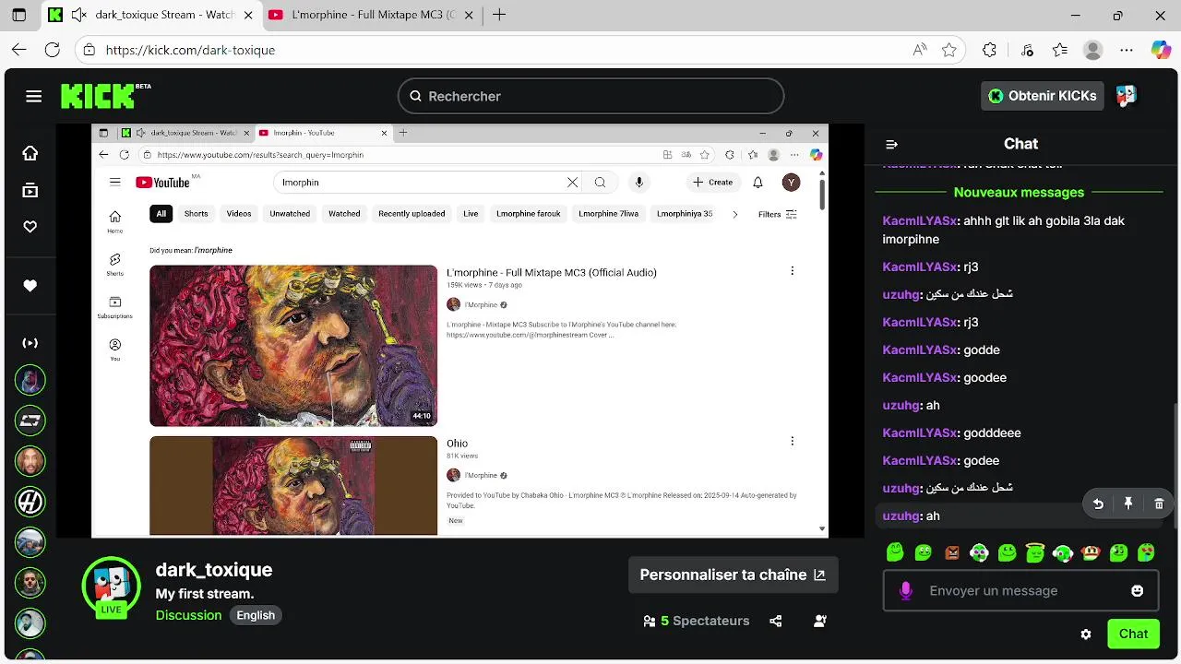The image size is (1181, 664).
Task: Click user follow icon beside share
Action: pos(820,621)
